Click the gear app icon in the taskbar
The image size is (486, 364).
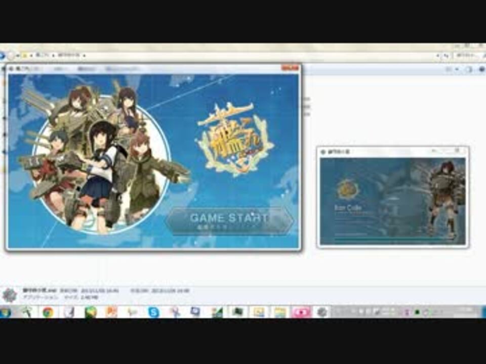point(322,312)
